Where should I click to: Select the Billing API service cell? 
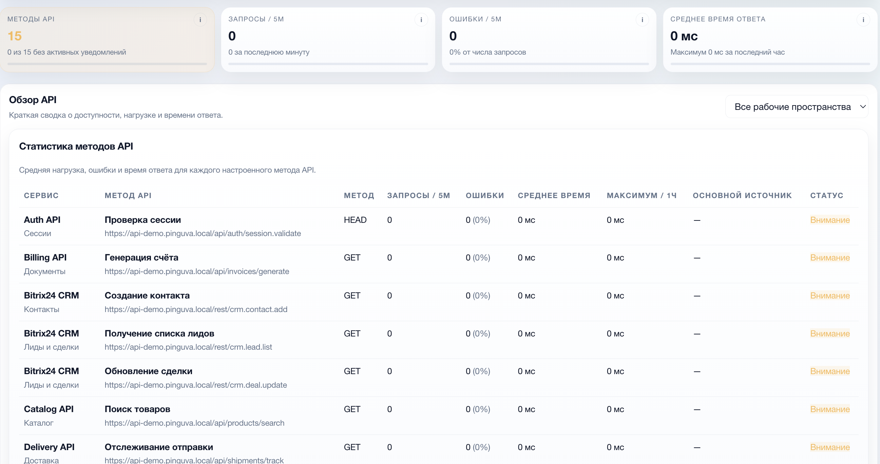pyautogui.click(x=45, y=257)
